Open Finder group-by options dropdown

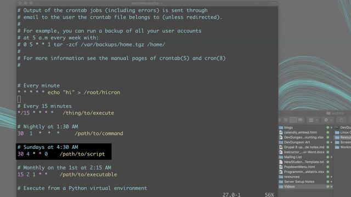(313, 120)
